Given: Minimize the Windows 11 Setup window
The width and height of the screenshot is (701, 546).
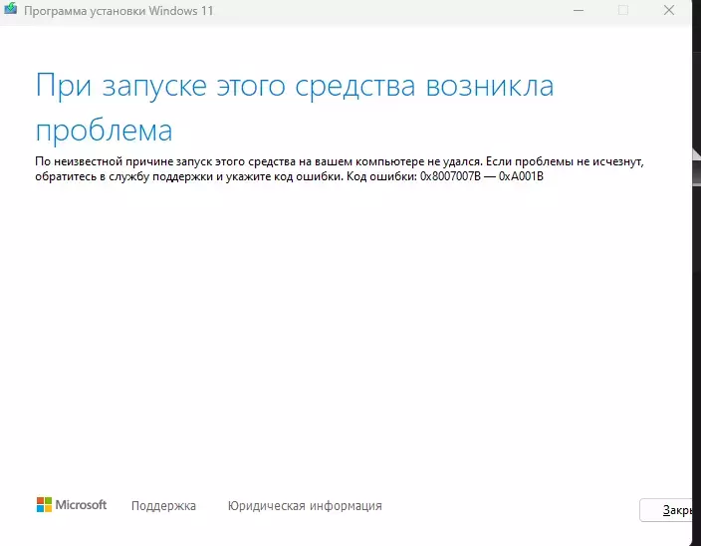Looking at the screenshot, I should tap(579, 10).
